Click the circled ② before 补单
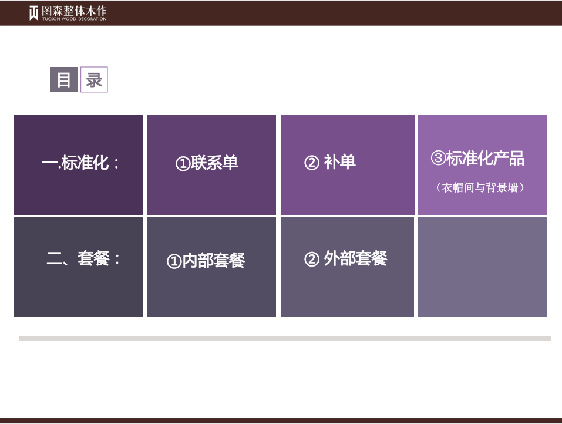The image size is (562, 424). coord(311,163)
